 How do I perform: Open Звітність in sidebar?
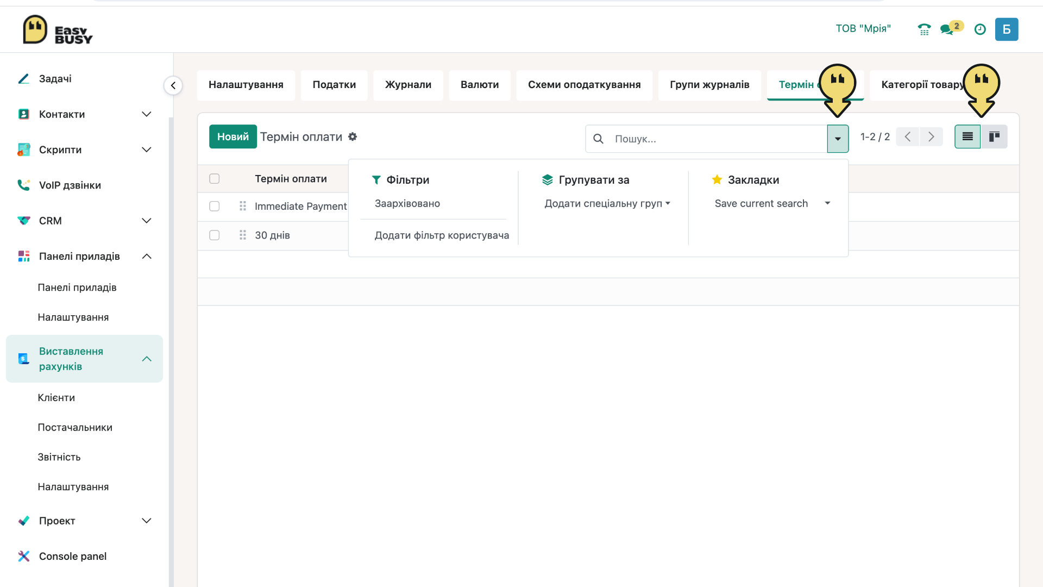[x=59, y=457]
